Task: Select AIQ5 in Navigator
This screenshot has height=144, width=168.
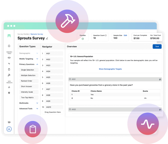Action: (54, 77)
